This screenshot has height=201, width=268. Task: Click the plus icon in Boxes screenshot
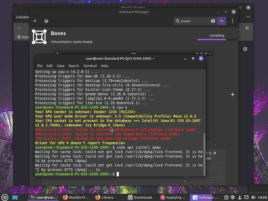57,53
